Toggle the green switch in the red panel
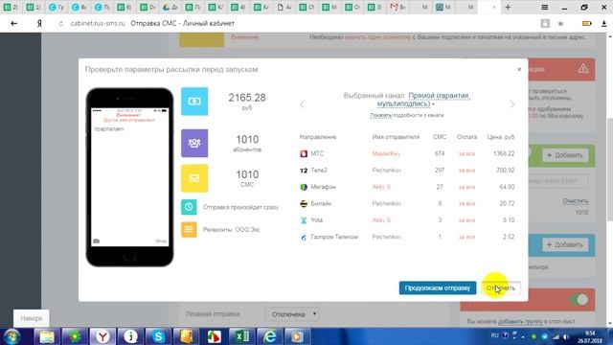The image size is (613, 345). 579,300
